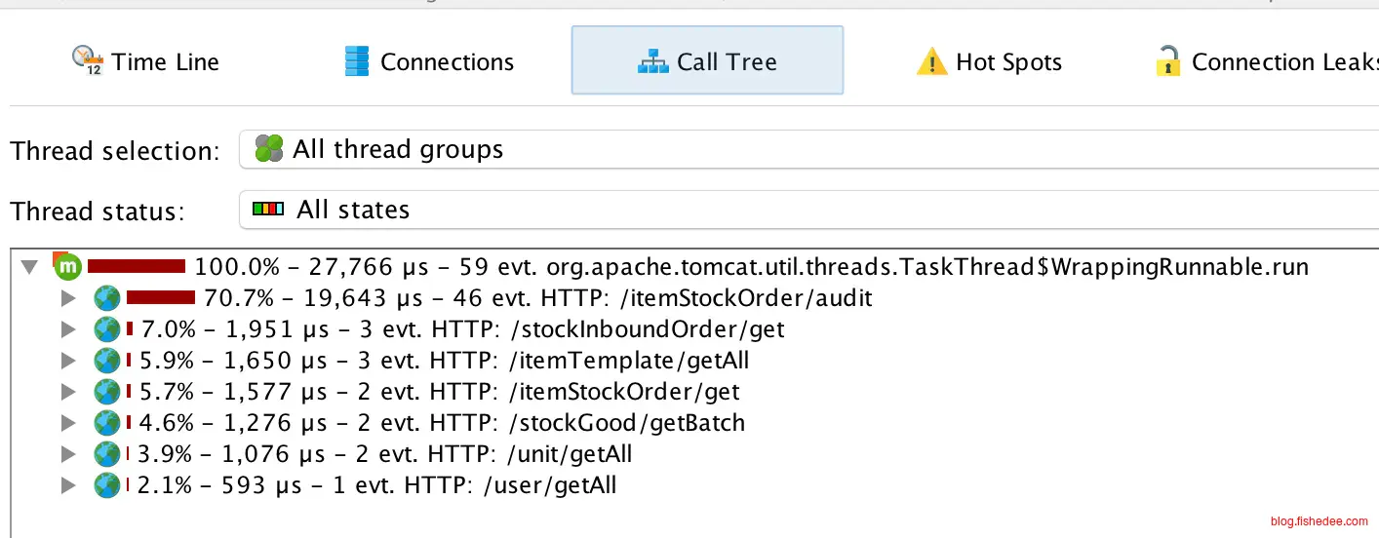
Task: Expand the /unit/getAll tree node
Action: click(x=67, y=454)
